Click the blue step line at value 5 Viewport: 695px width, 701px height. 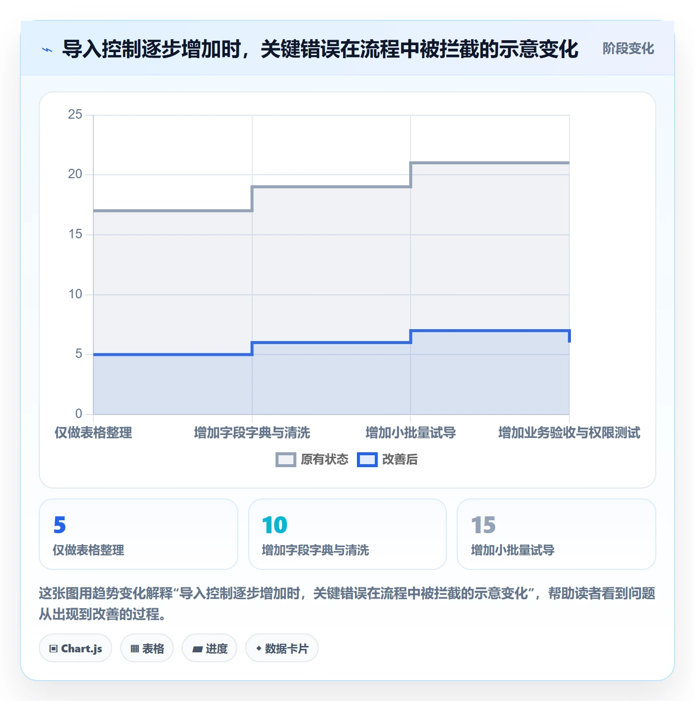coord(173,354)
